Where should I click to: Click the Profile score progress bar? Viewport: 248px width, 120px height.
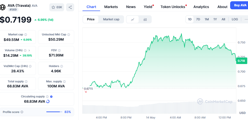[54, 112]
